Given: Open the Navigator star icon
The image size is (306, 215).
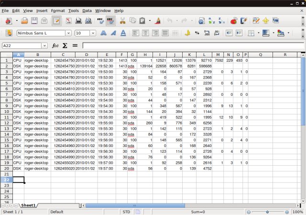Looking at the screenshot, I should pos(266,21).
